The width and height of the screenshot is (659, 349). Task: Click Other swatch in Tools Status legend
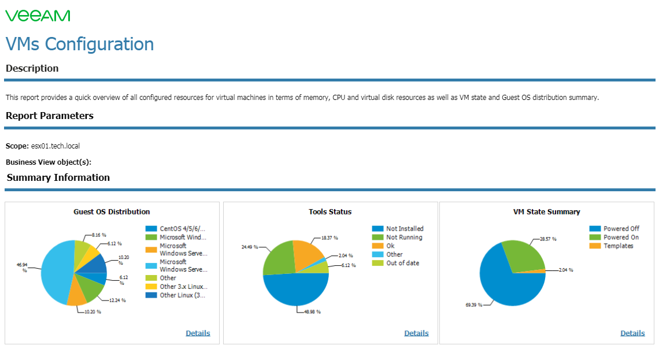click(x=377, y=254)
